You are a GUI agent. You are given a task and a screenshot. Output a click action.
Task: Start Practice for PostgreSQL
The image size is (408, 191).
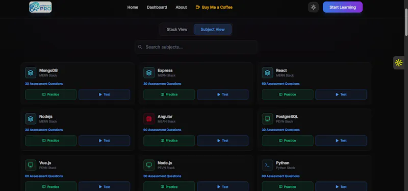pos(288,141)
